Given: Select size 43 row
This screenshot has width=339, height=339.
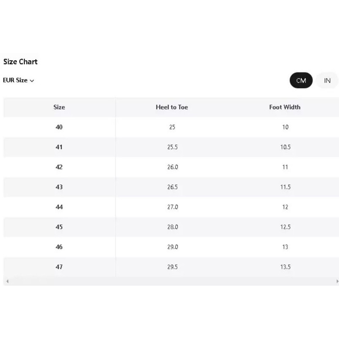Looking at the screenshot, I should pos(171,187).
